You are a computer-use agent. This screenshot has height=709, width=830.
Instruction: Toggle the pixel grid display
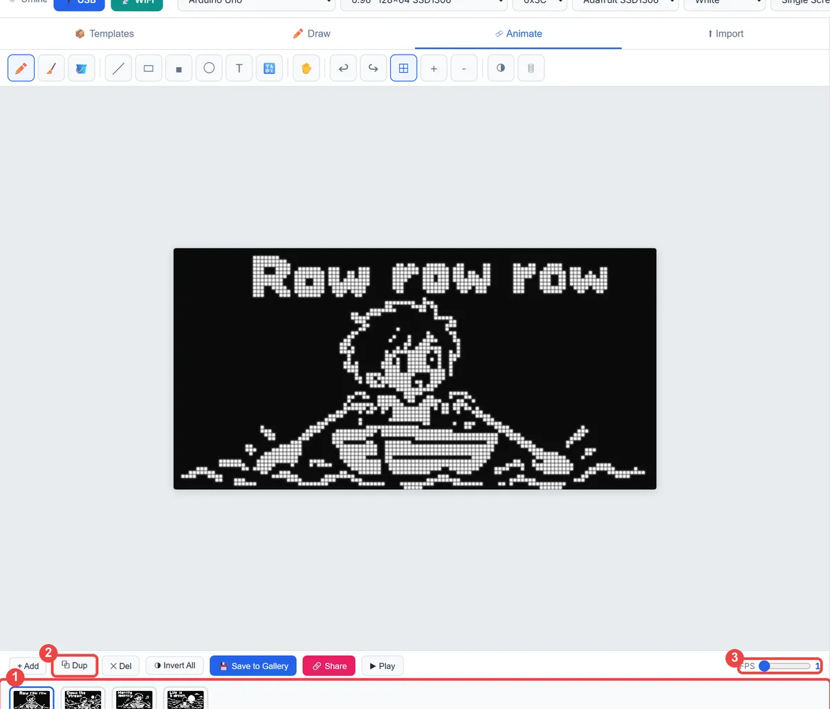click(x=404, y=68)
